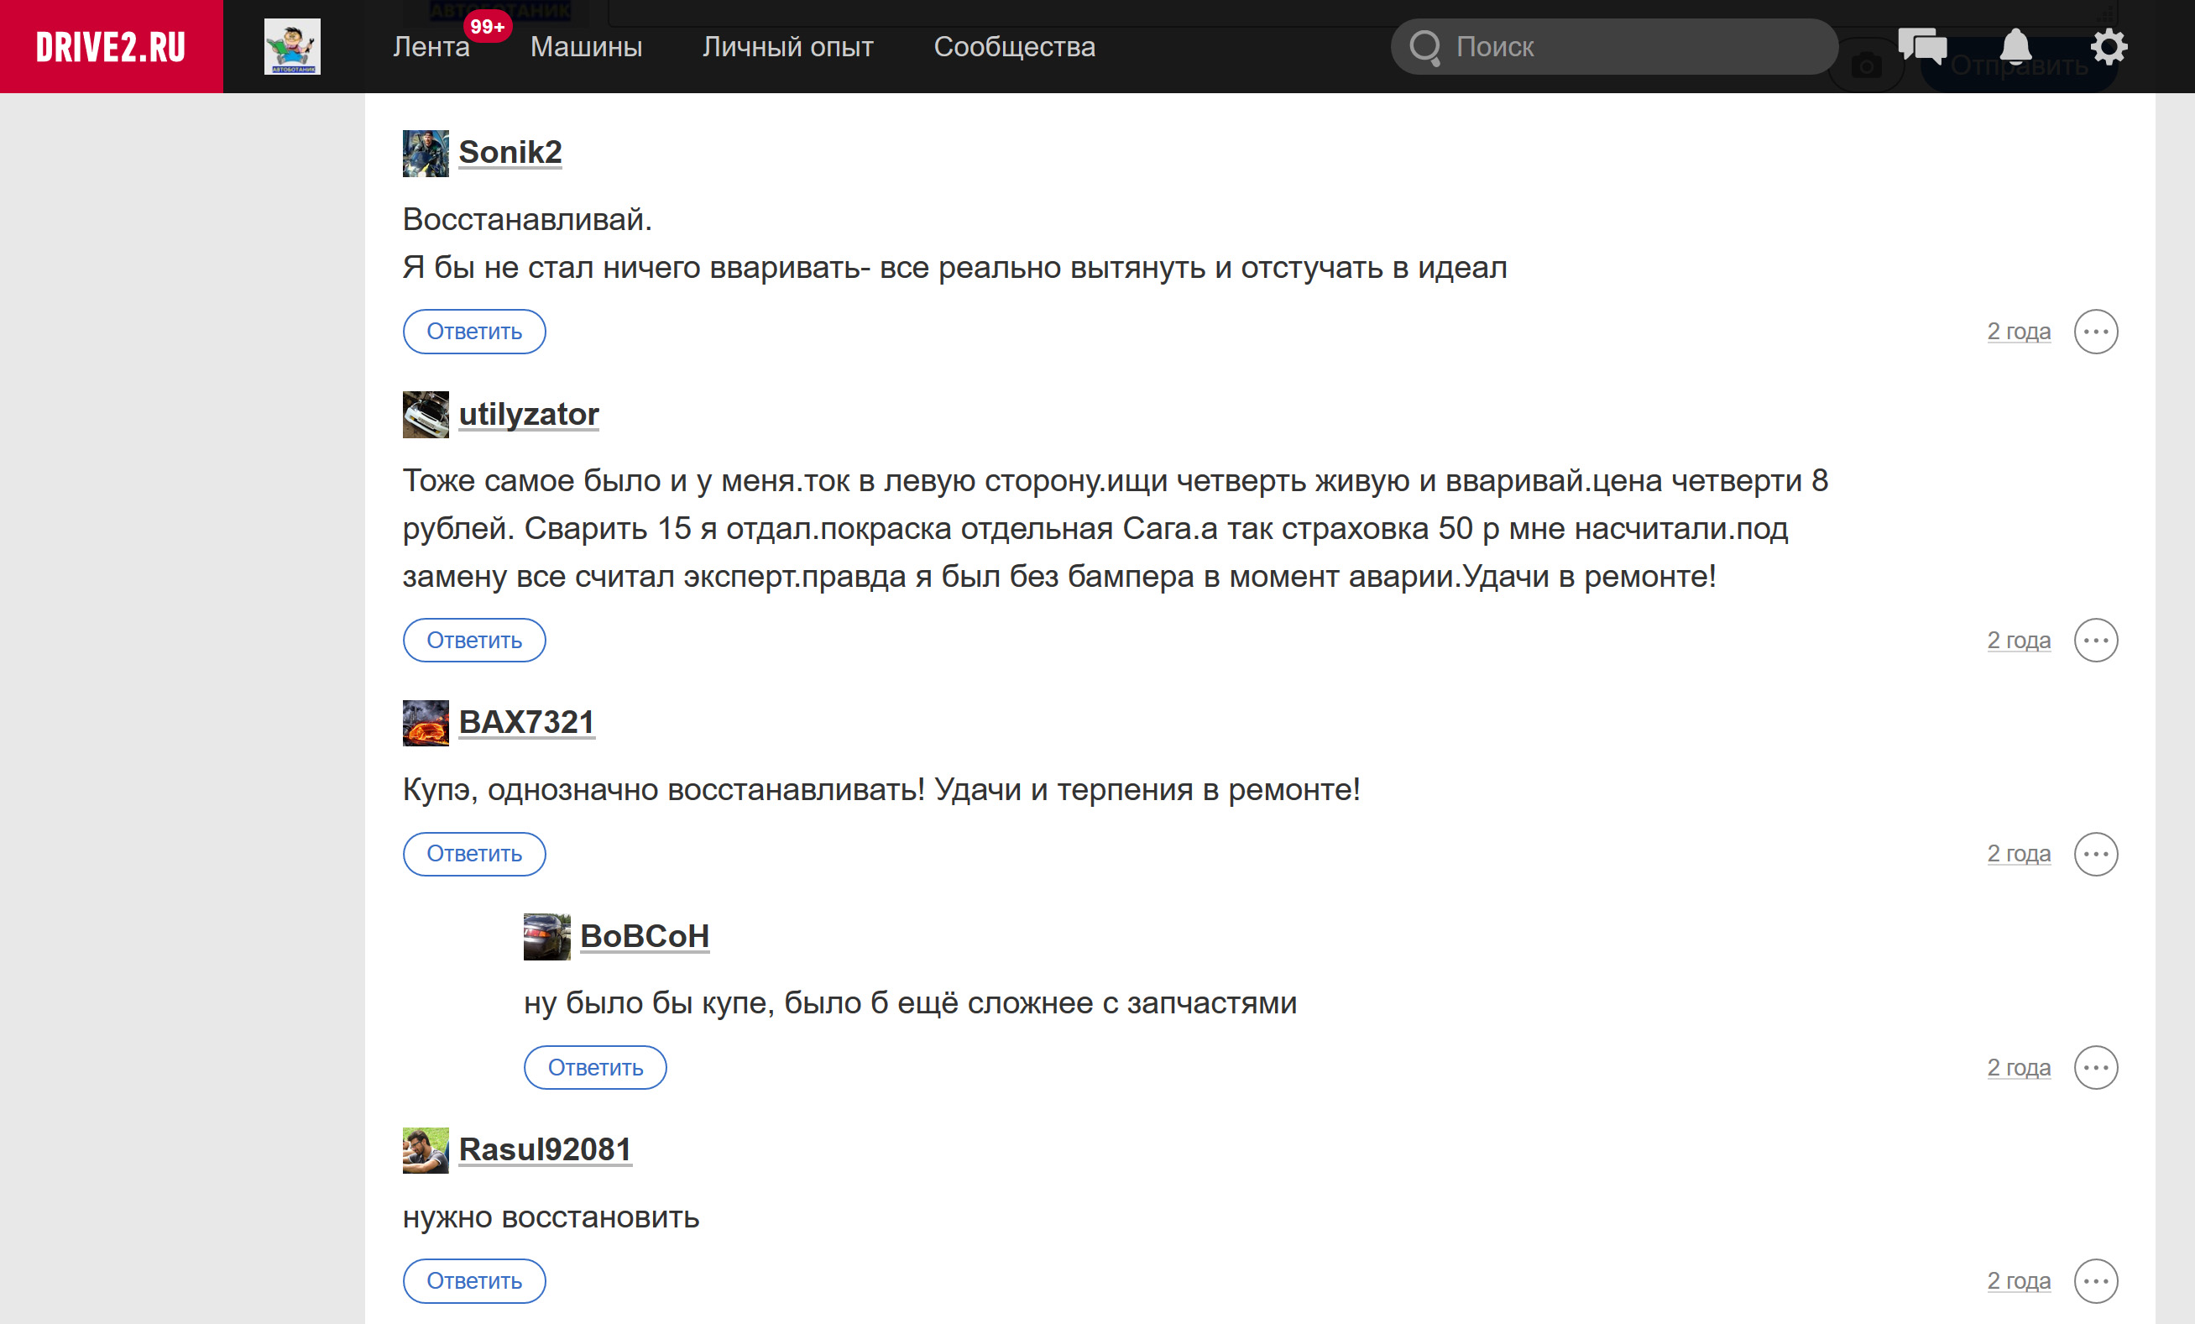Open the more options menu for BAX7321's comment

click(x=2095, y=854)
